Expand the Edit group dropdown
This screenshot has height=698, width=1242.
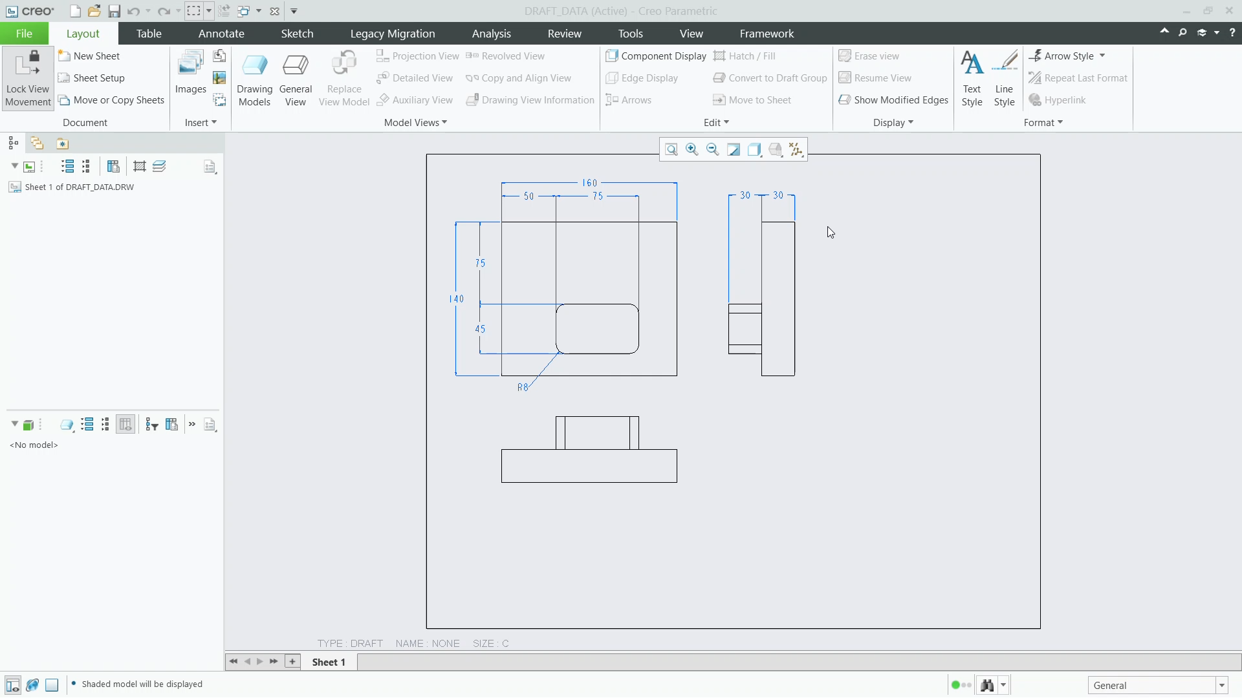[x=716, y=123]
